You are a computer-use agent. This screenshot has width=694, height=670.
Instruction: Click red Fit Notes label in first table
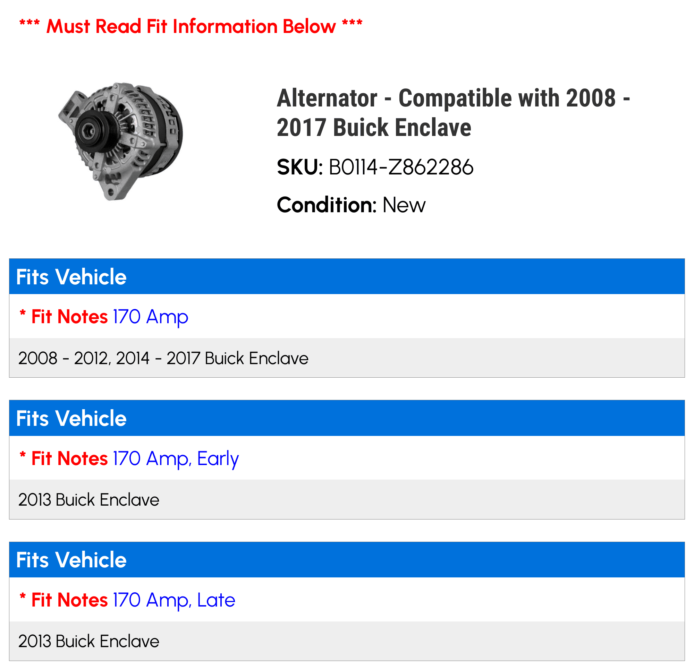point(69,316)
